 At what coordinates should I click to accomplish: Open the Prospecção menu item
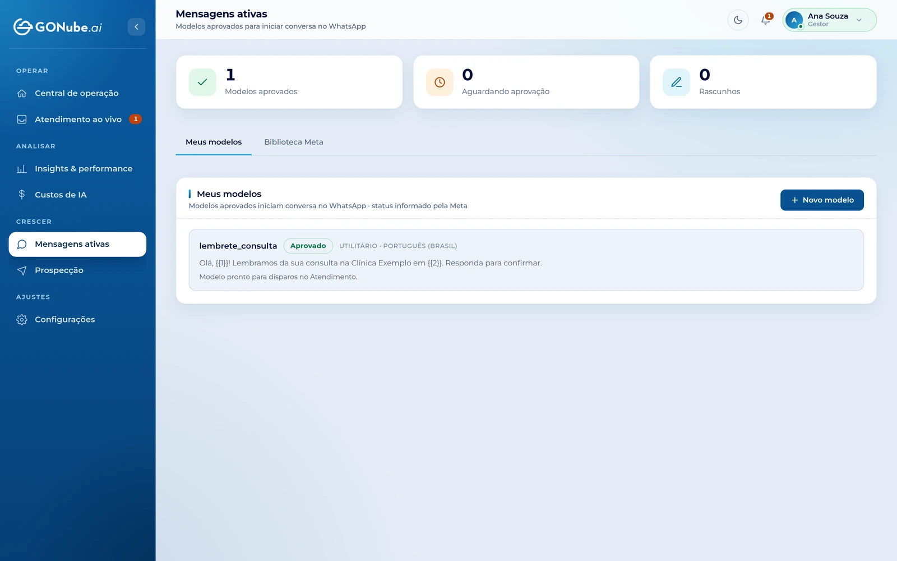pos(77,270)
